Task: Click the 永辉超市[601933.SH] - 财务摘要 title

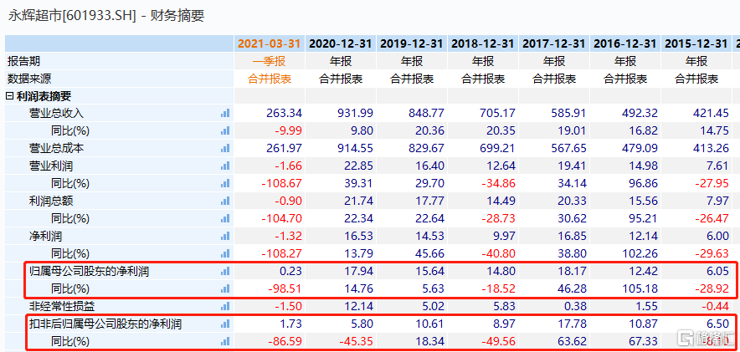Action: pos(106,16)
